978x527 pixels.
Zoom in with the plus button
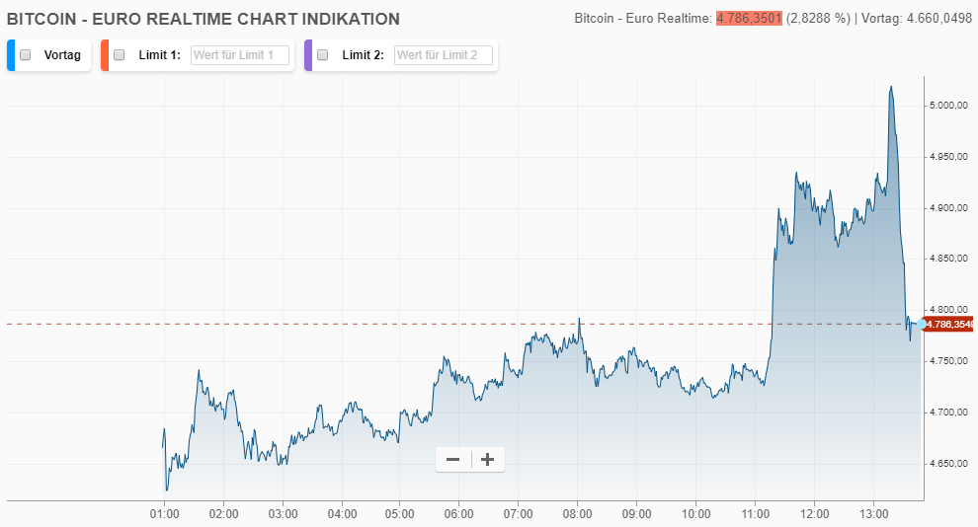(x=487, y=459)
